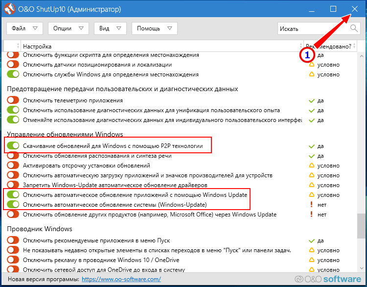Click green checkmark beside speech recognition updates row
This screenshot has width=367, height=287.
(x=312, y=156)
